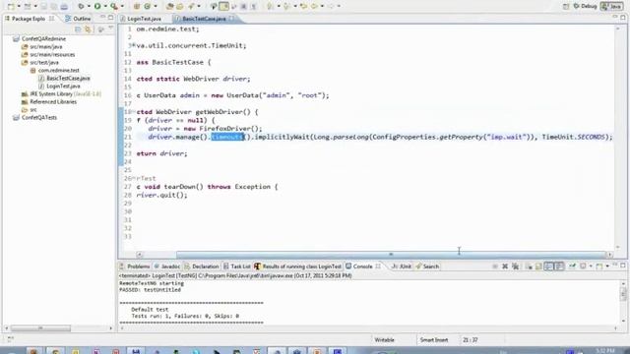The height and width of the screenshot is (354, 630).
Task: Switch to the Debug perspective
Action: click(x=585, y=7)
